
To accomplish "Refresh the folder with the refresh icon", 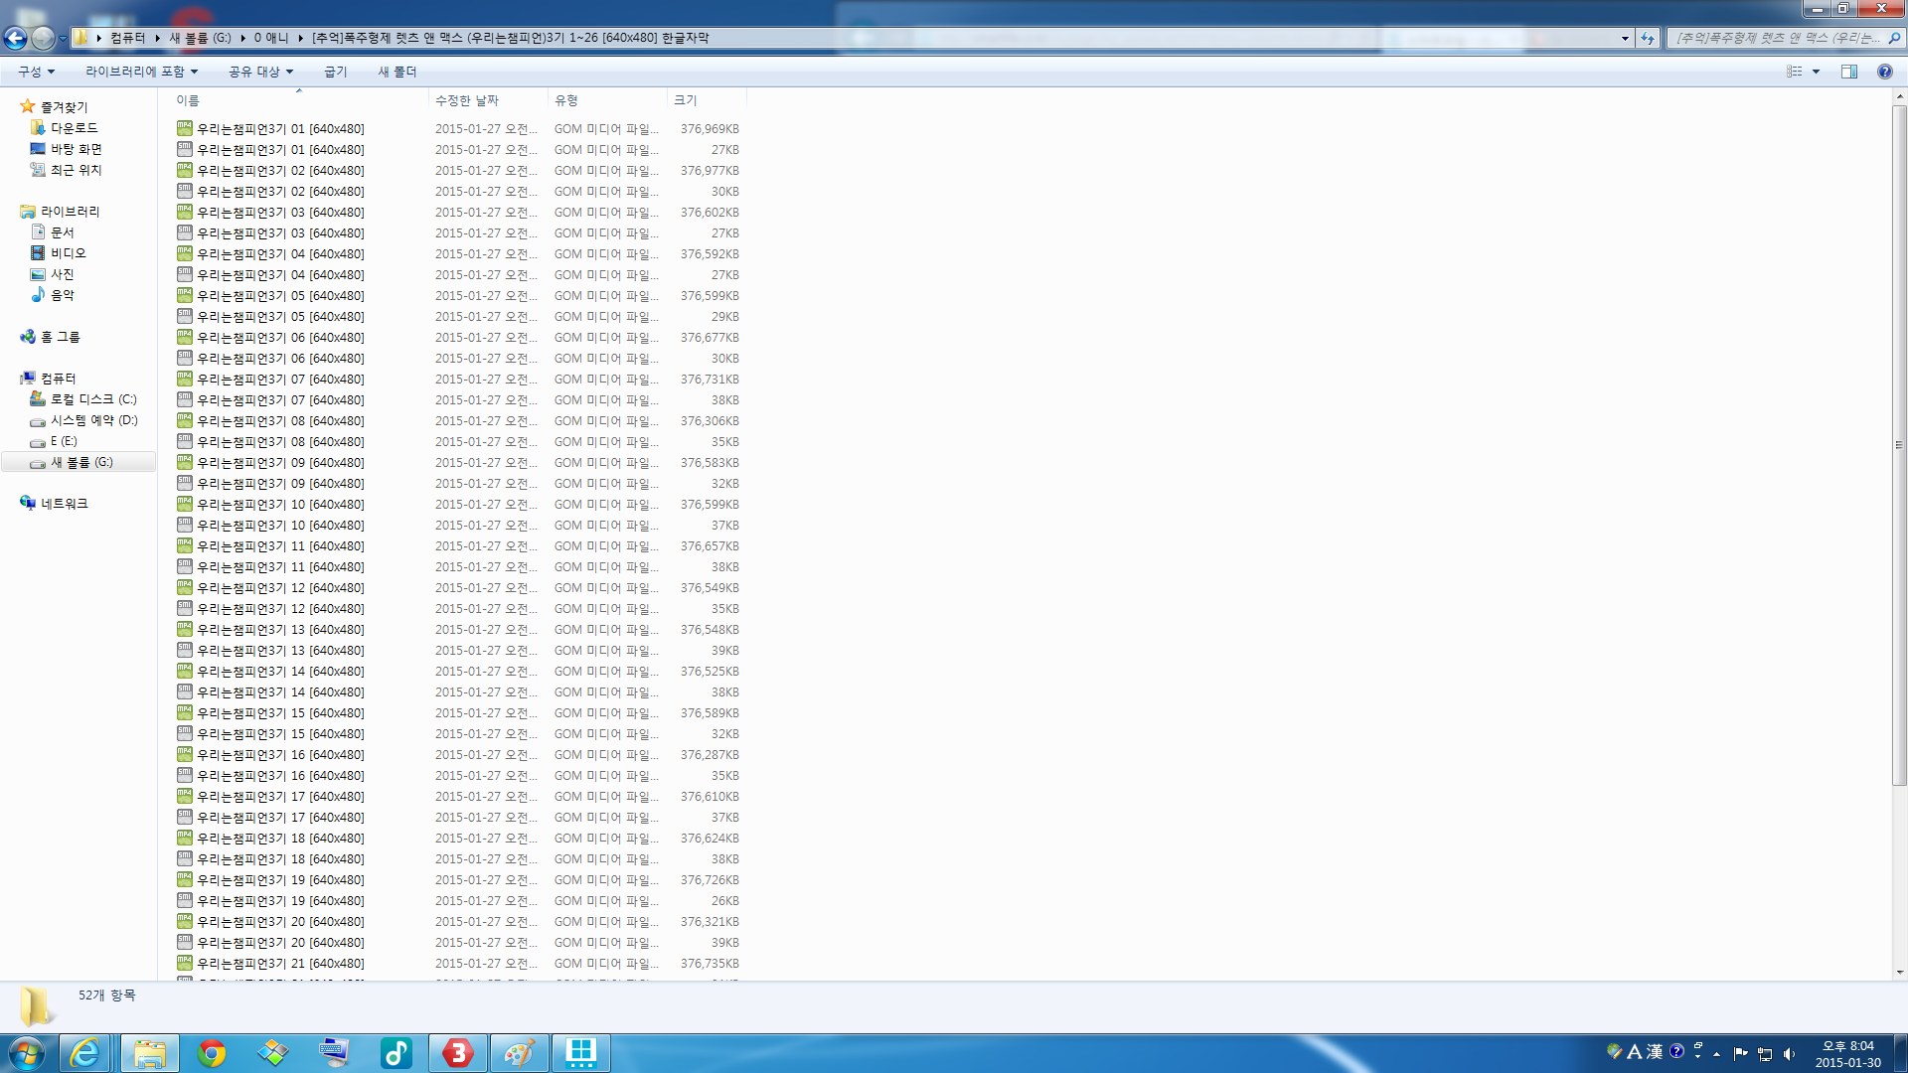I will point(1648,38).
